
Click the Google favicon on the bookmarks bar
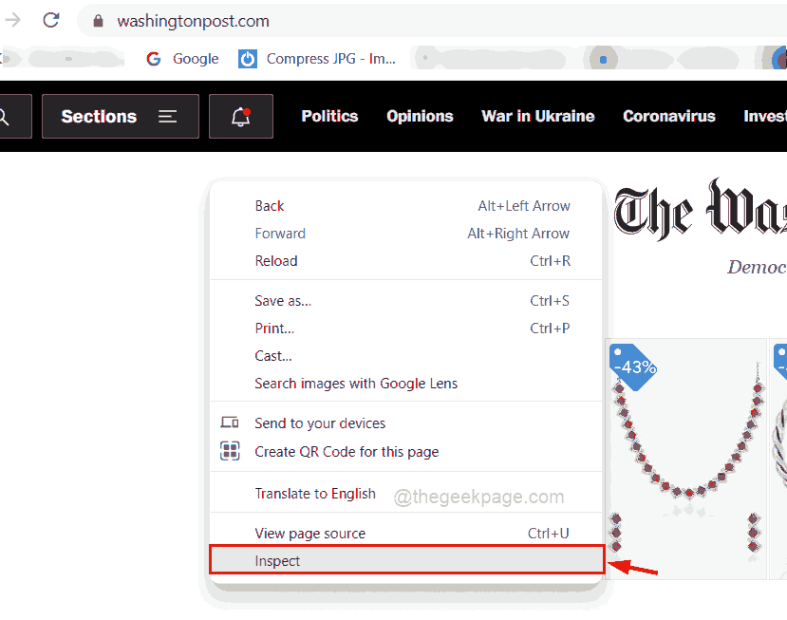[x=153, y=58]
